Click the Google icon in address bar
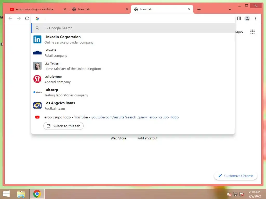The image size is (266, 199). 37,18
